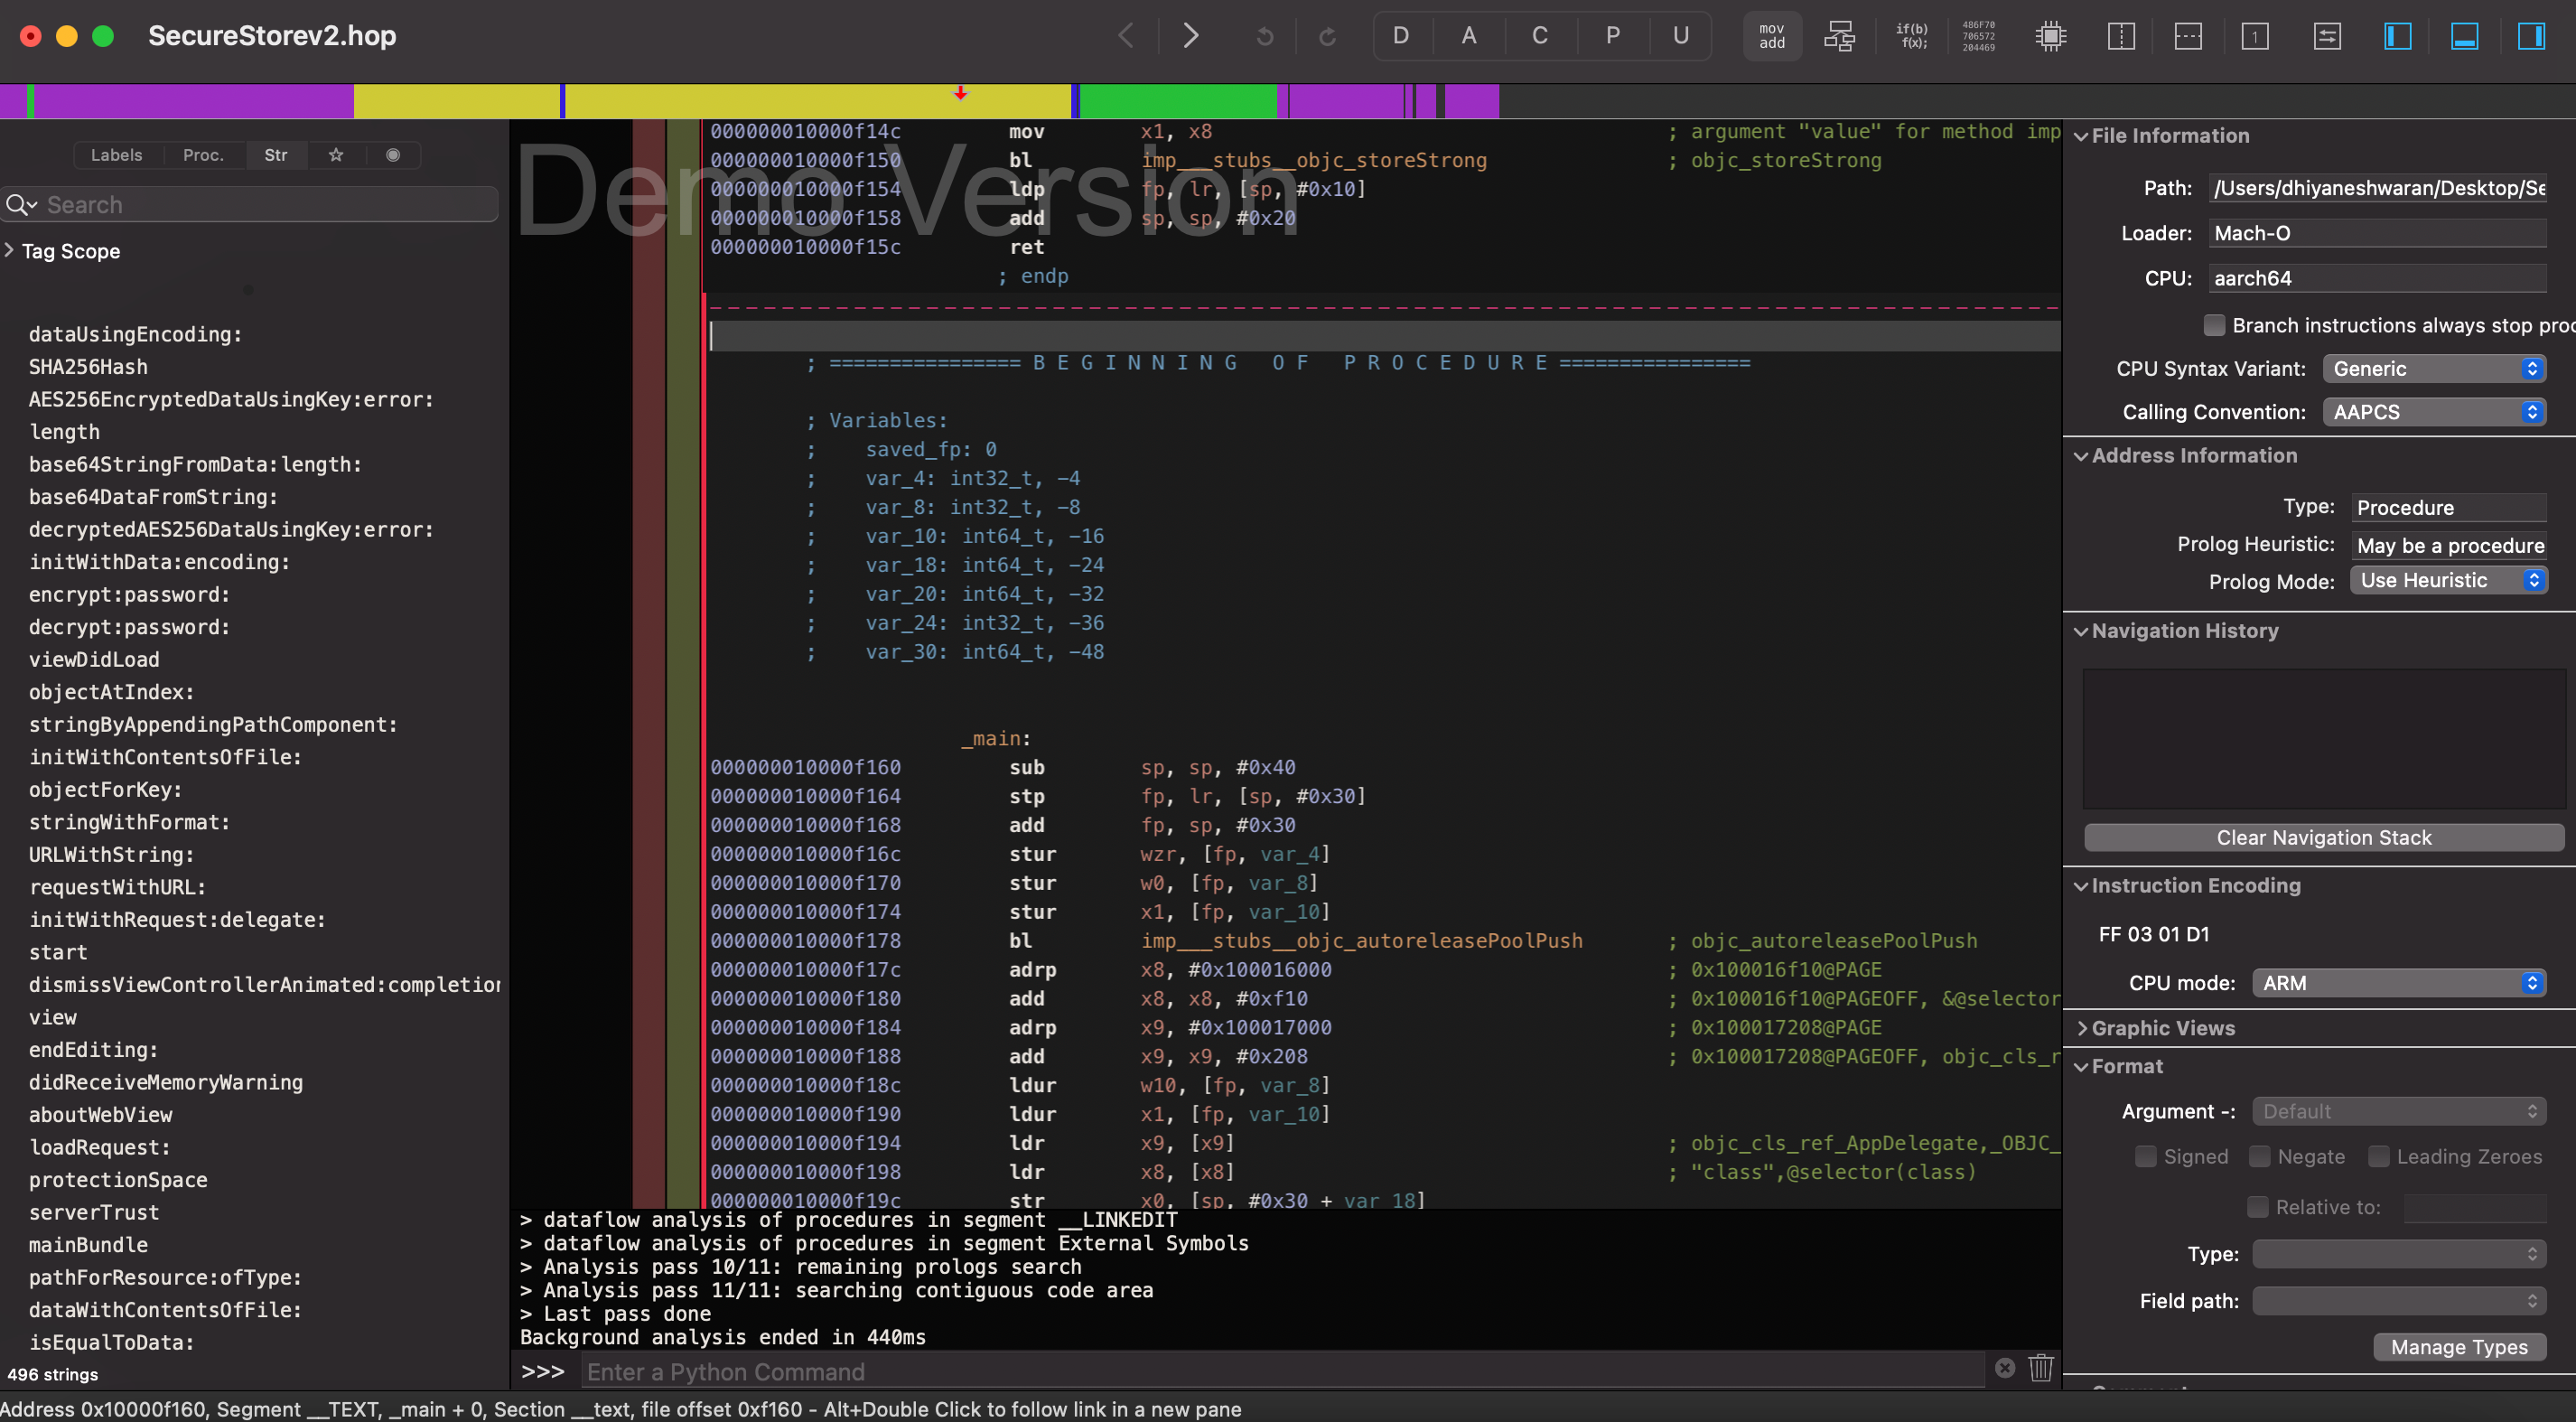Viewport: 2576px width, 1422px height.
Task: Open the starred bookmarks tab
Action: coord(336,155)
